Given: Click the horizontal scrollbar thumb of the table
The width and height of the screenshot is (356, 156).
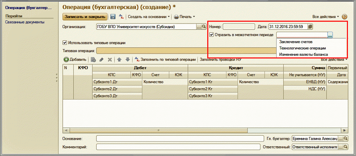Looking at the screenshot, I should pos(159,130).
